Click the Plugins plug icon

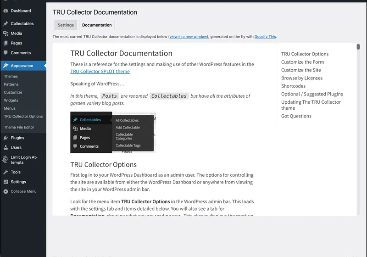click(6, 138)
